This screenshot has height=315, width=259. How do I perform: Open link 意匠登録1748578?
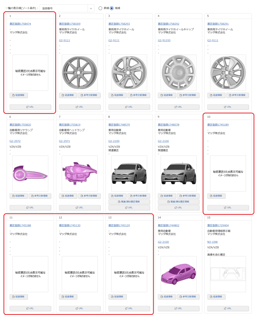click(169, 125)
